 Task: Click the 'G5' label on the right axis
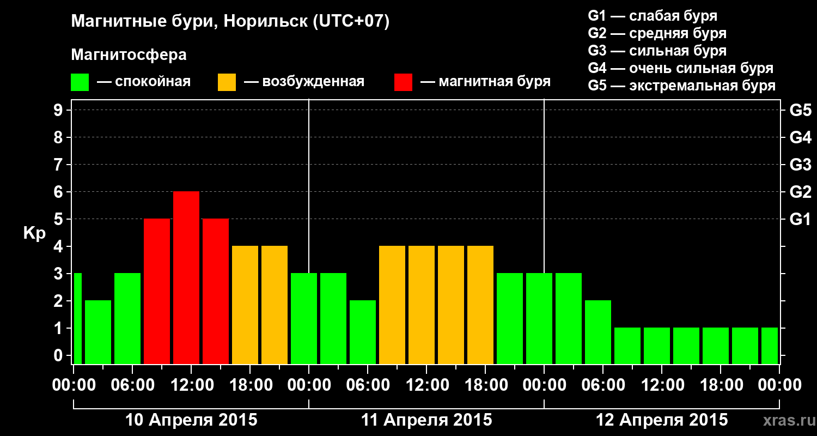(800, 110)
